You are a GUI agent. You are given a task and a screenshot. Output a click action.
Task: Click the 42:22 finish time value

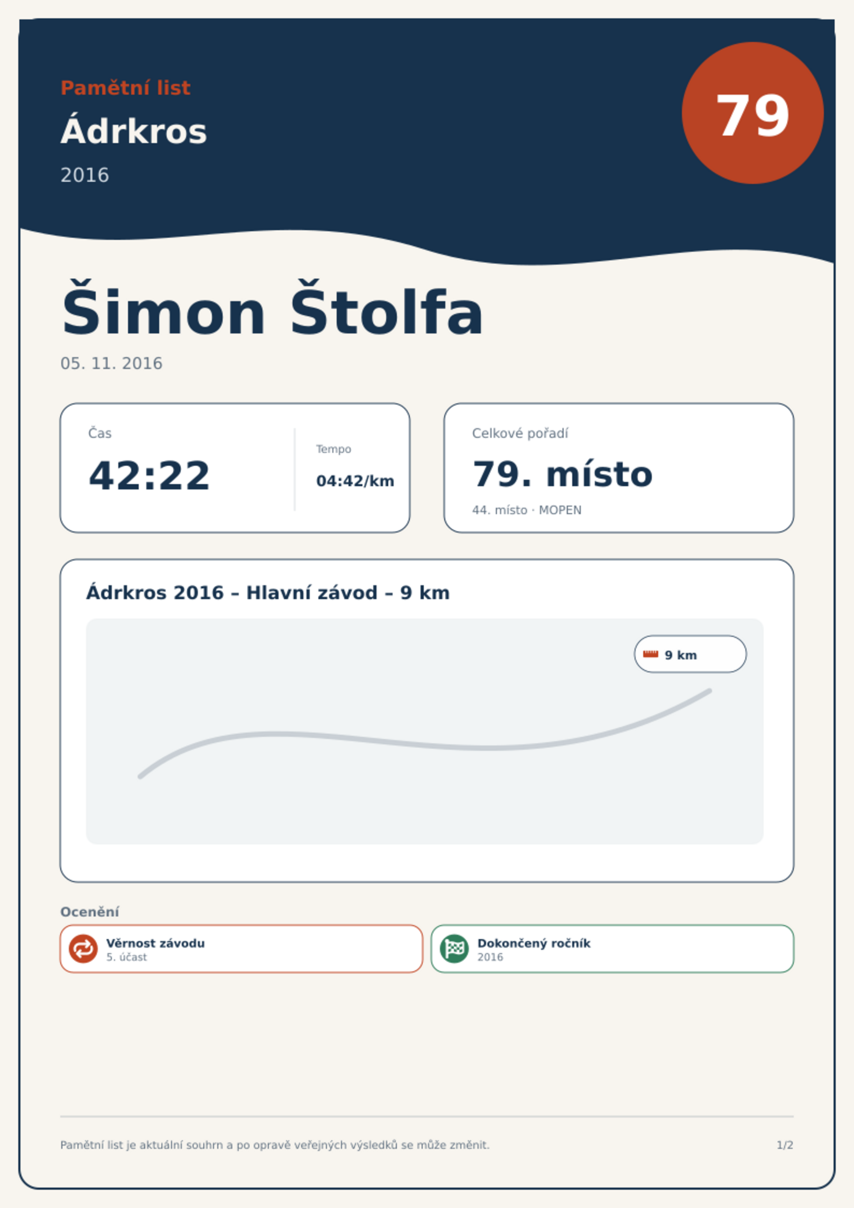click(149, 475)
